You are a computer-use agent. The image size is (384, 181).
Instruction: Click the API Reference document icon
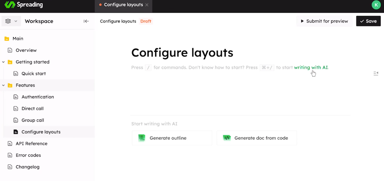[x=10, y=143]
